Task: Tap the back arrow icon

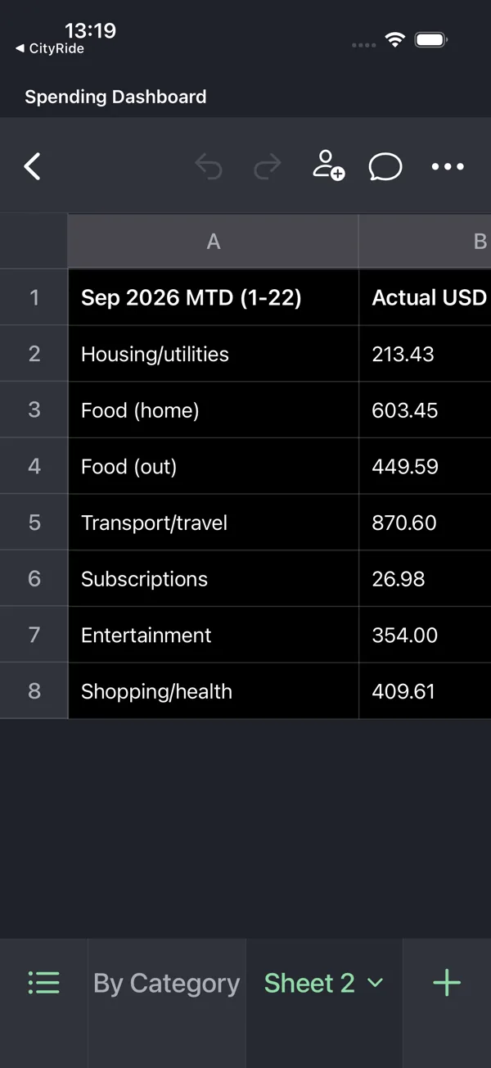Action: point(32,166)
